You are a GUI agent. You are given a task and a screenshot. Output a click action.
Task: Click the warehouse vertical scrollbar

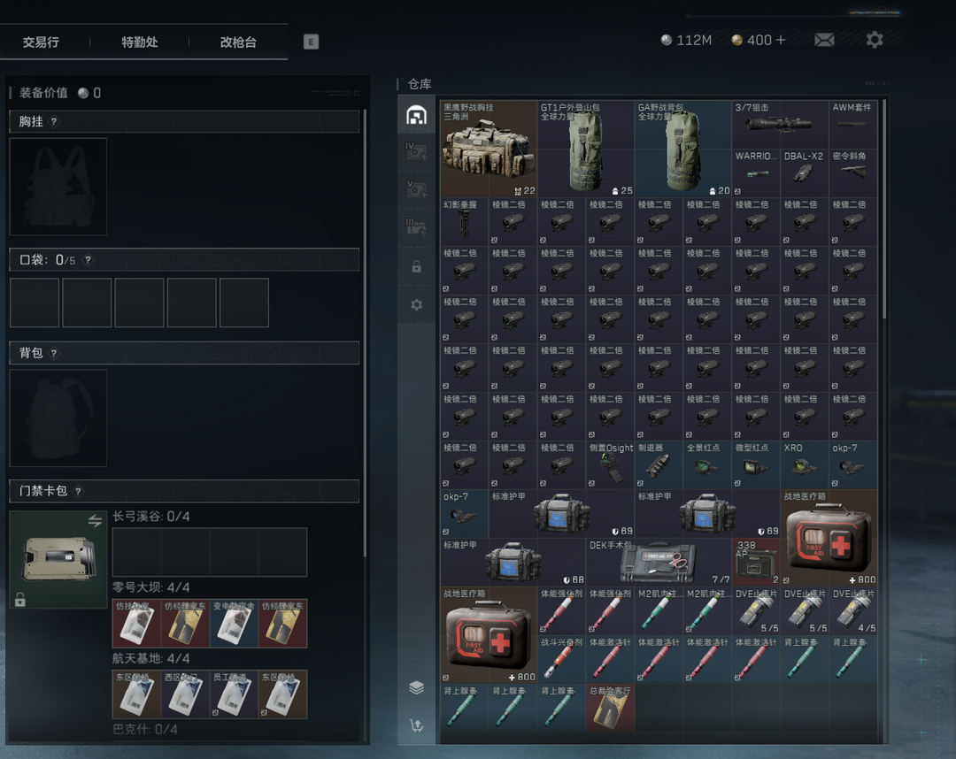click(883, 212)
